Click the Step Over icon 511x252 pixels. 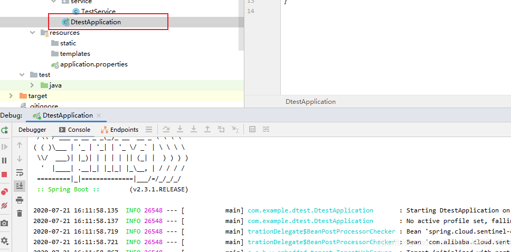[x=166, y=130]
